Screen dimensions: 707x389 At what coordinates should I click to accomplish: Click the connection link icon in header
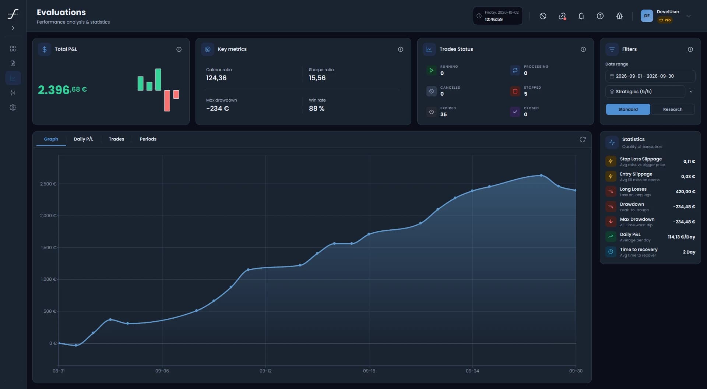pos(562,16)
